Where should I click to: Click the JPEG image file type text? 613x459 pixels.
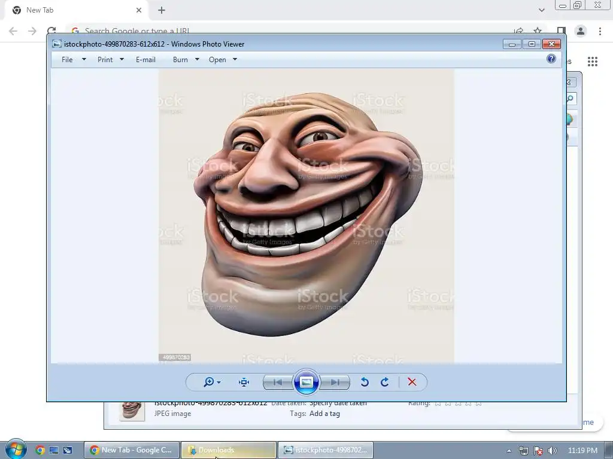point(173,414)
